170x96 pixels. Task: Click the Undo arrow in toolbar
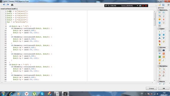click(4, 5)
